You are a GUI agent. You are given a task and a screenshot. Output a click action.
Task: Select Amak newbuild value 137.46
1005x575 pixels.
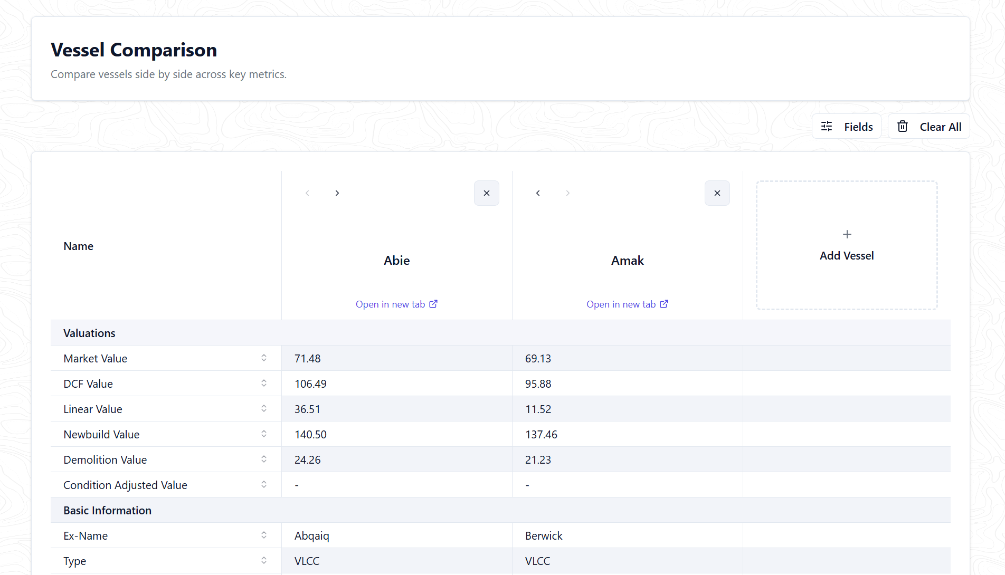tap(541, 435)
